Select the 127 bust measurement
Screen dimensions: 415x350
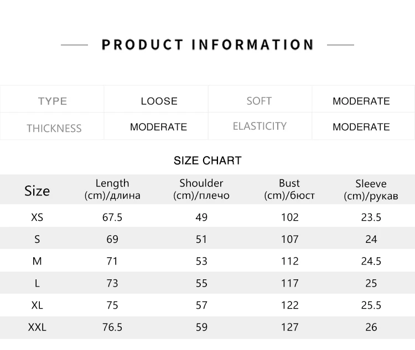click(x=289, y=327)
